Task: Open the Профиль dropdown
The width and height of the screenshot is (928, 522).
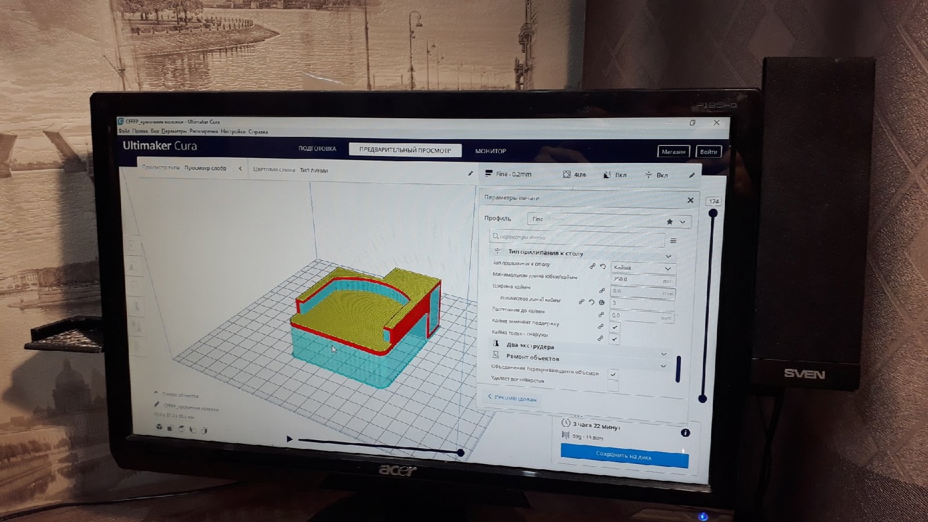Action: pyautogui.click(x=609, y=220)
